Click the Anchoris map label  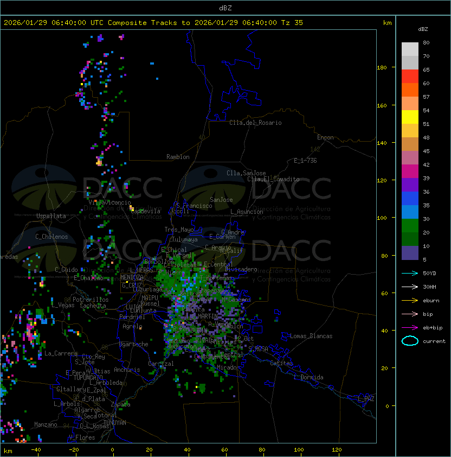(x=127, y=370)
